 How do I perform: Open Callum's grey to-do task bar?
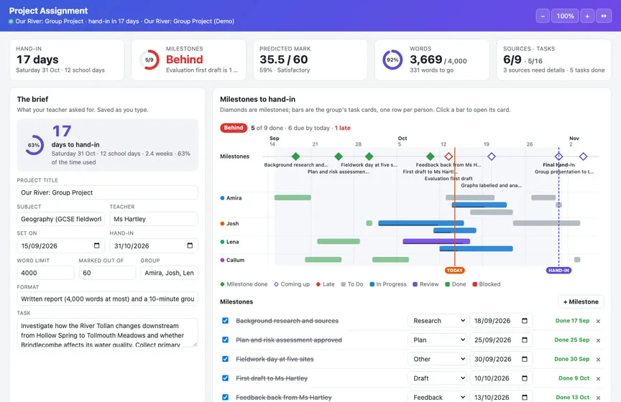click(577, 260)
